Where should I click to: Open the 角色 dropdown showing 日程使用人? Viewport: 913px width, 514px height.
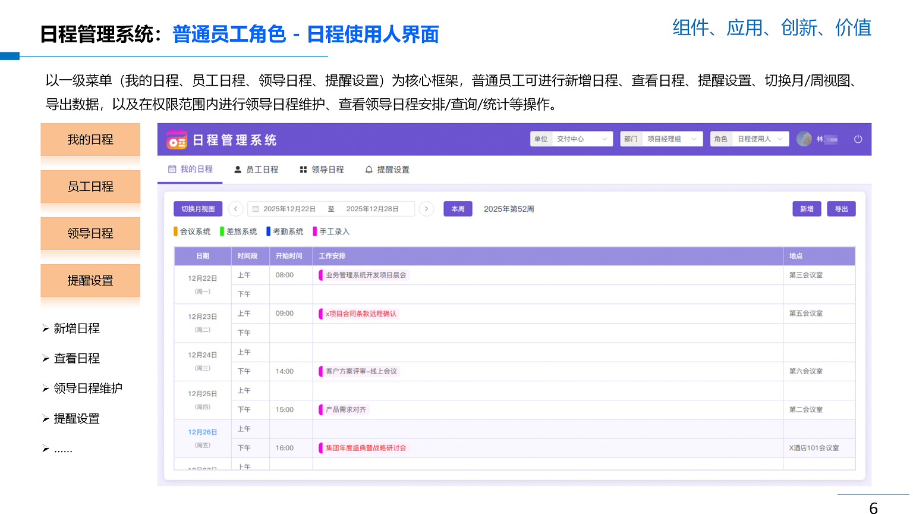pyautogui.click(x=760, y=139)
